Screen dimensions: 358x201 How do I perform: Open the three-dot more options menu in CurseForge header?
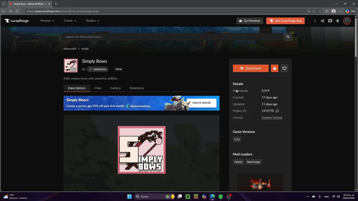(315, 21)
